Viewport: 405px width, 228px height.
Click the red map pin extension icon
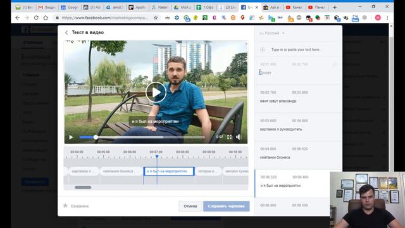242,18
